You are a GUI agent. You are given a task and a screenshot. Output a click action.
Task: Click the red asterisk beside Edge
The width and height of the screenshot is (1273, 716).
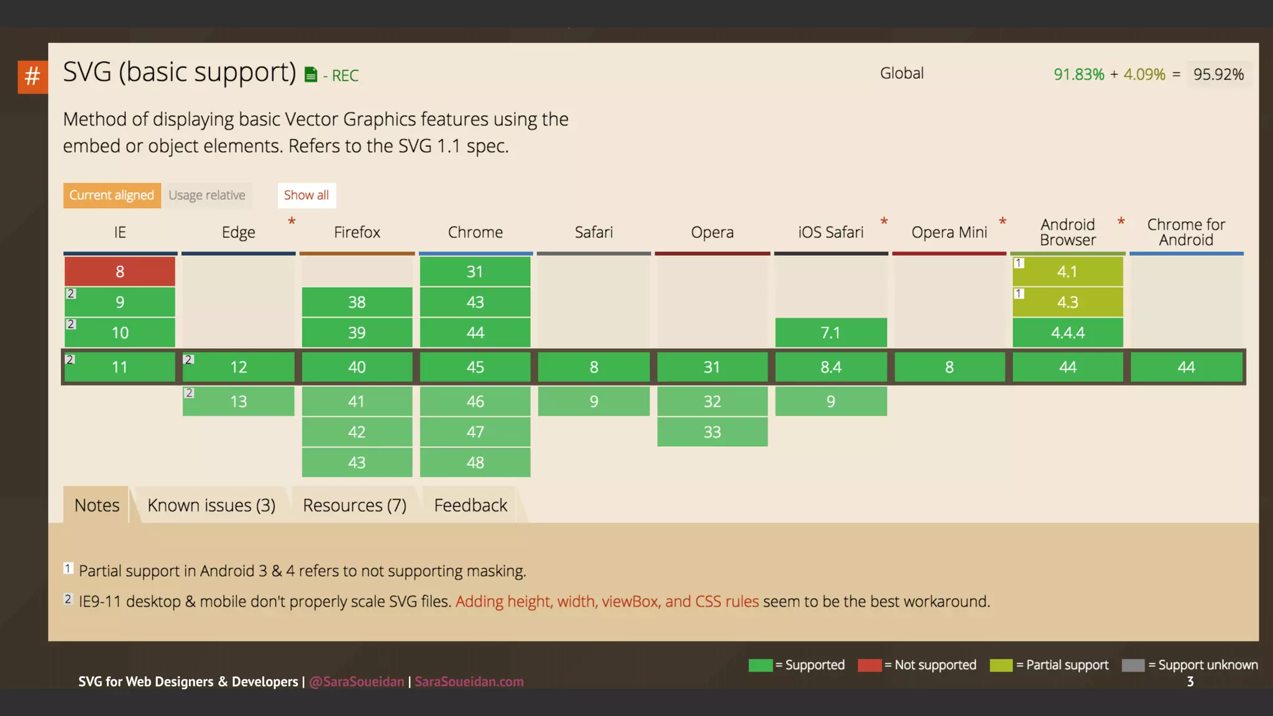tap(292, 222)
